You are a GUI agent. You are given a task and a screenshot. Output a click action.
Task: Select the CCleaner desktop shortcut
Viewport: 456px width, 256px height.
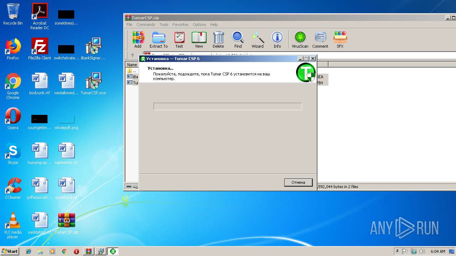click(x=13, y=188)
